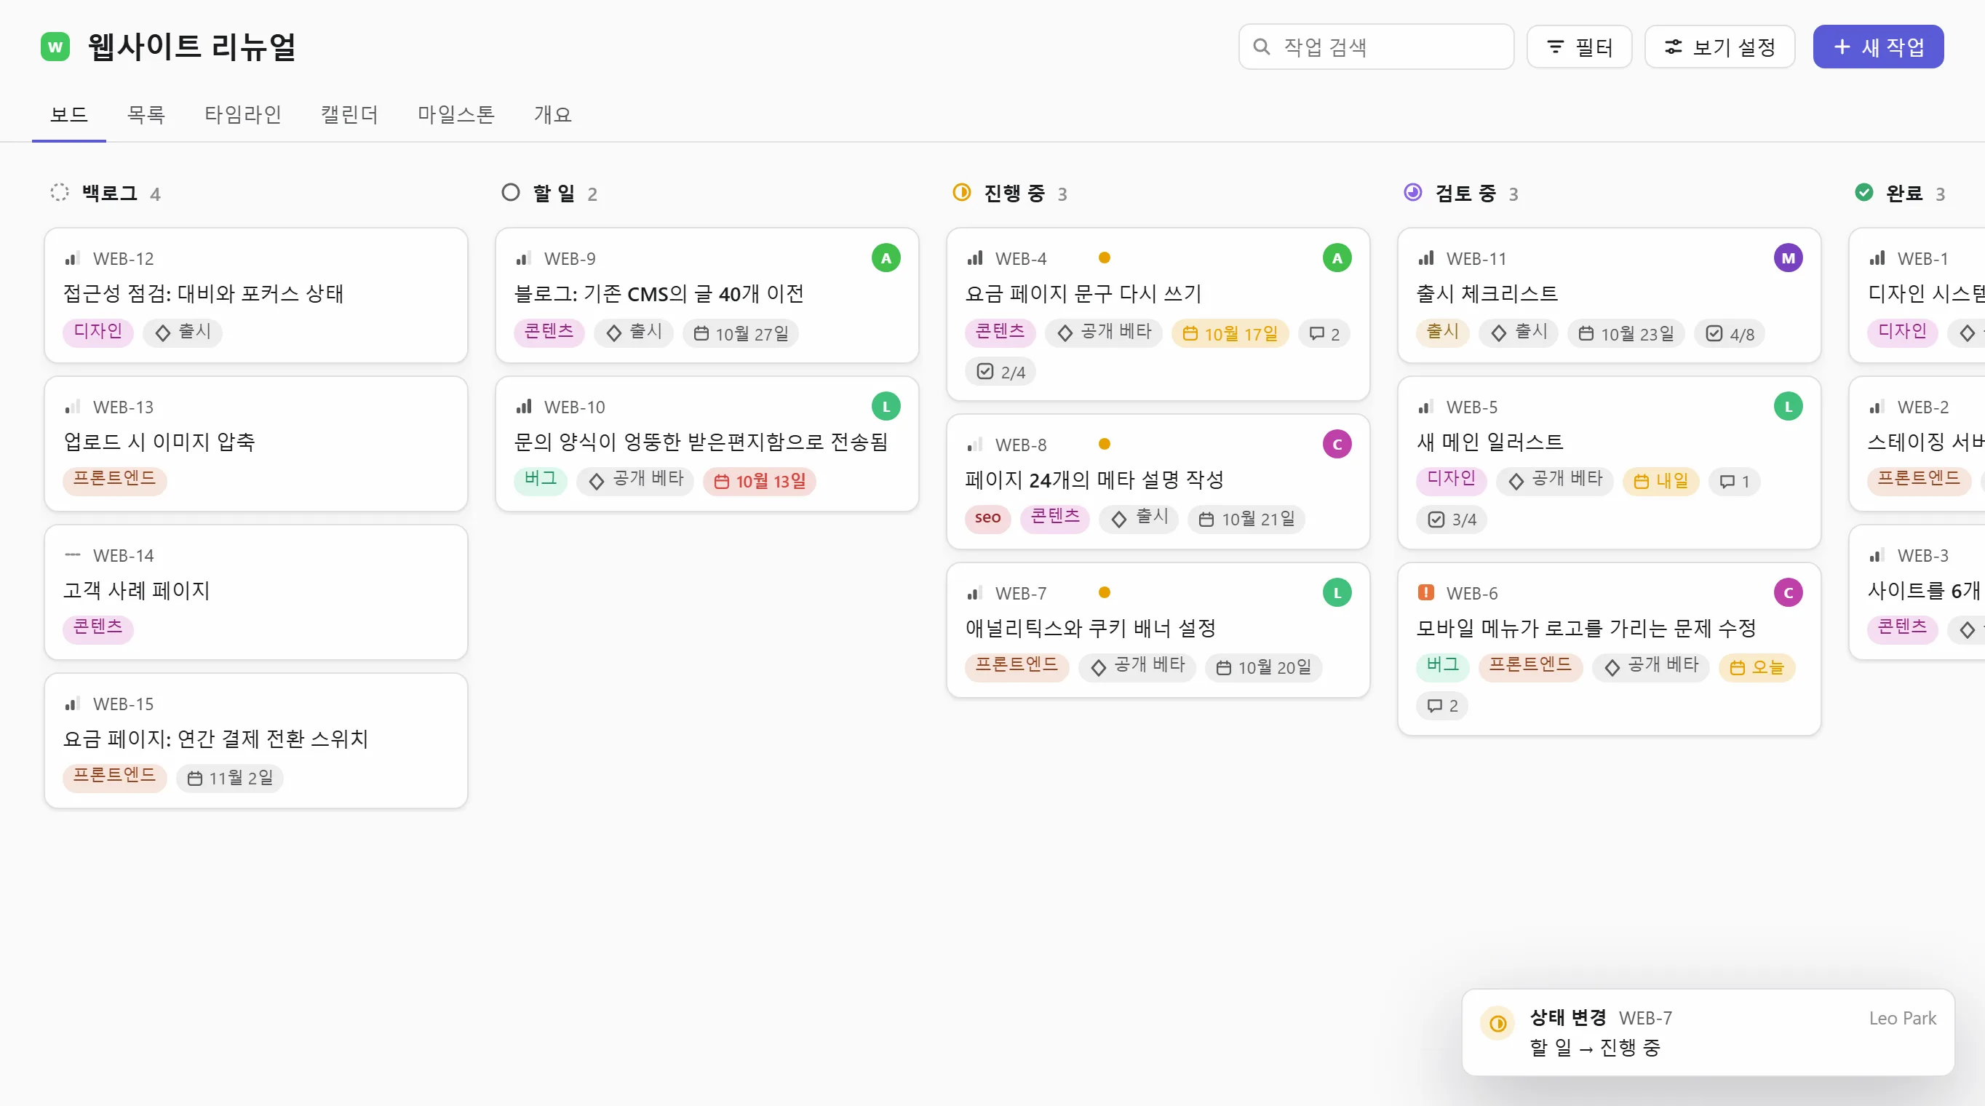Click assignee avatar A on WEB-9 card
Image resolution: width=1985 pixels, height=1106 pixels.
click(886, 258)
